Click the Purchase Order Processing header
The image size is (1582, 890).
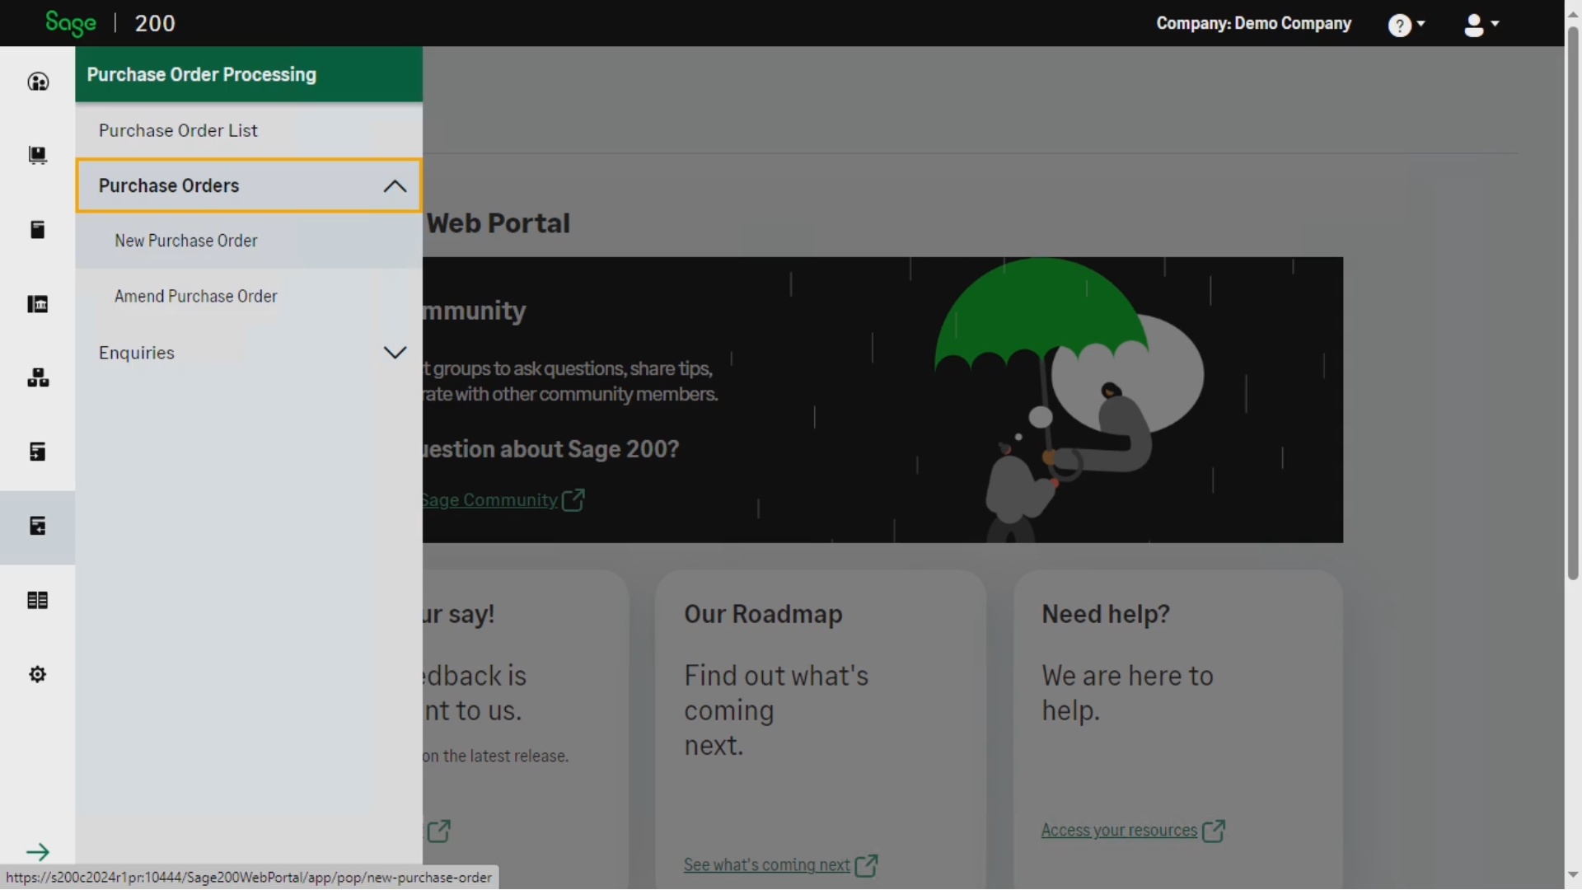click(249, 74)
